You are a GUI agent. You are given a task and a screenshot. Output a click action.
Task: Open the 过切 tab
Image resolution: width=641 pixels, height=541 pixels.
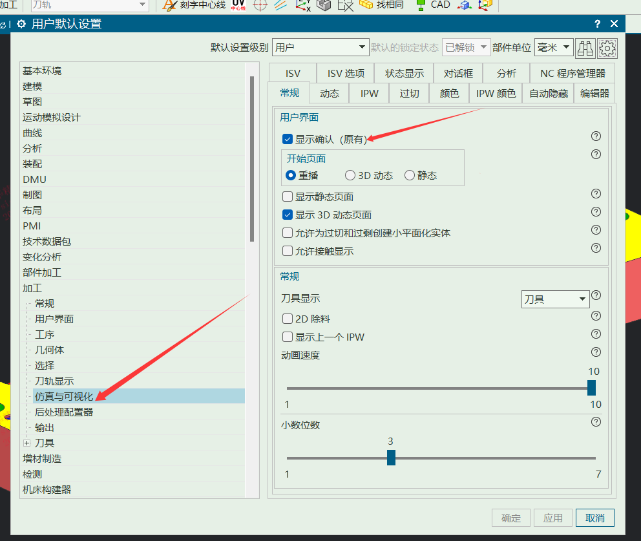409,94
